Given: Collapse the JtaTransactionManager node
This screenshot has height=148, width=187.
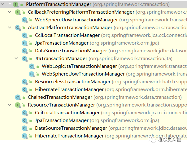Looking at the screenshot, I should coord(16,58).
